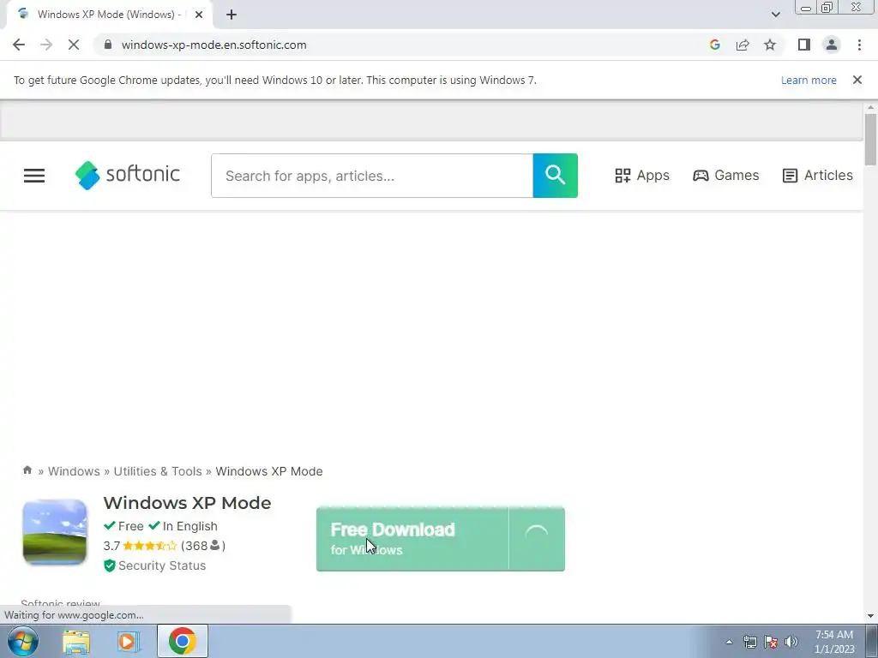Open the Games section
Screen dimensions: 878x658
point(725,175)
